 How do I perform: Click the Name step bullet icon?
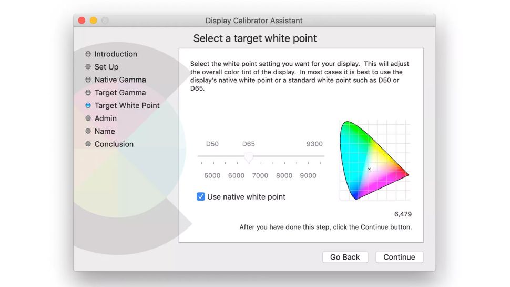pos(88,131)
